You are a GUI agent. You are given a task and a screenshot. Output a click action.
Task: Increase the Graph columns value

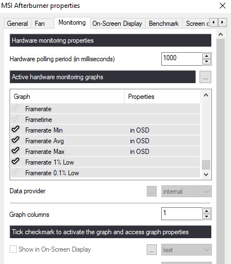(x=207, y=211)
